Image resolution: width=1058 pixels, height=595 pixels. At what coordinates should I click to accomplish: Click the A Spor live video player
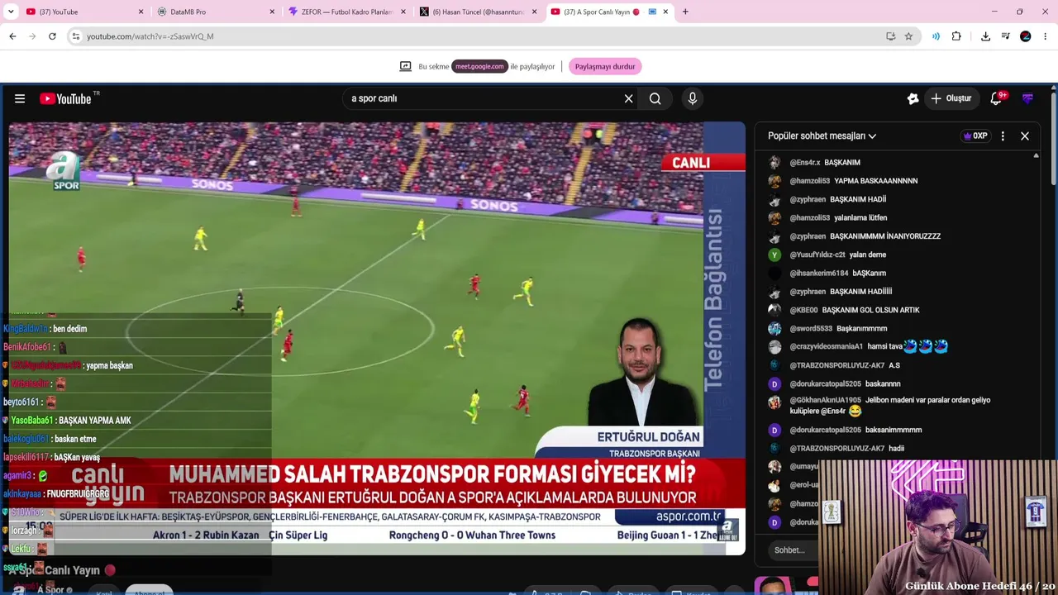pyautogui.click(x=377, y=338)
